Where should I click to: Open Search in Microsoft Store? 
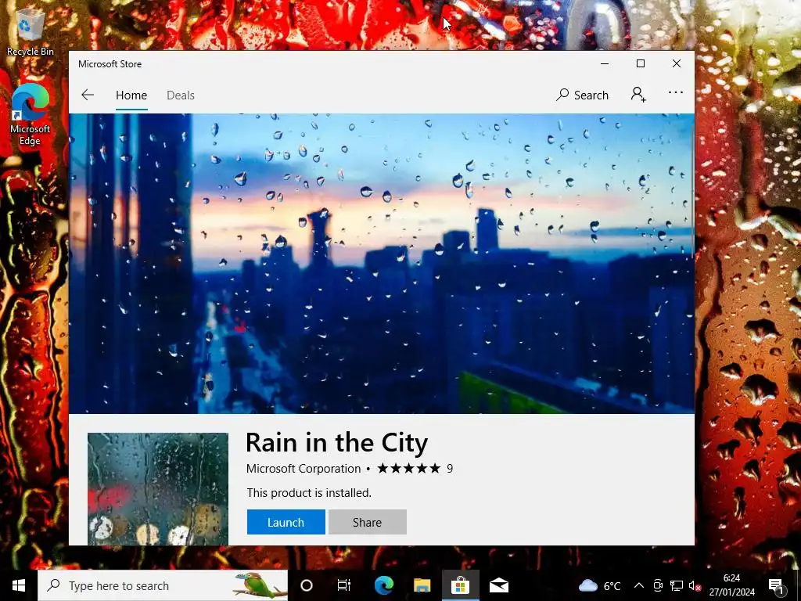pyautogui.click(x=582, y=95)
